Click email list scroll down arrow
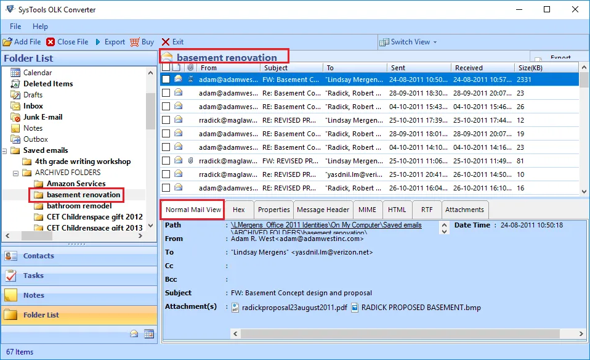Screen dimensions: 590x360 click(584, 191)
